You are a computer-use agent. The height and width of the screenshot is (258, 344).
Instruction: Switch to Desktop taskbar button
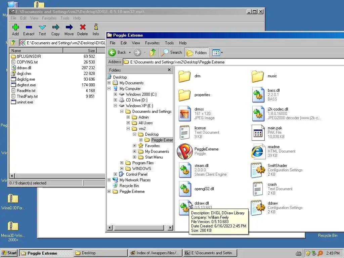[101, 253]
